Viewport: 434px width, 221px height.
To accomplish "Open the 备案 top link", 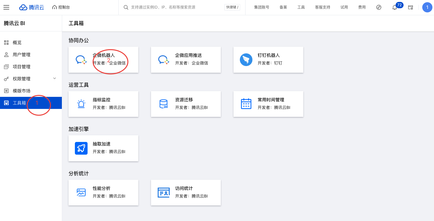I will click(x=283, y=7).
